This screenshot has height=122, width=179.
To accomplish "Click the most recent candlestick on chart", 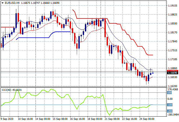I will 153,73.
